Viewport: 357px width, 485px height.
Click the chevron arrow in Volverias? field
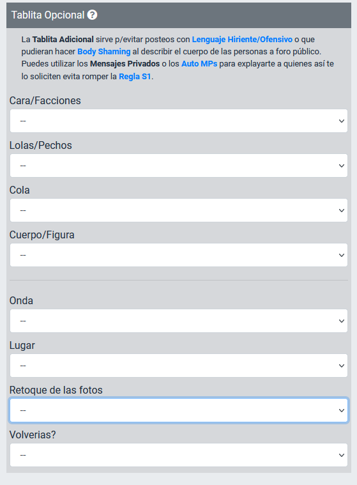[x=341, y=455]
